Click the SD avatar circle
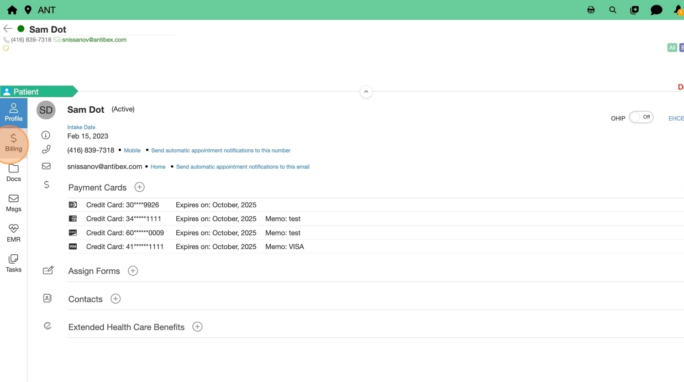Image resolution: width=684 pixels, height=382 pixels. pyautogui.click(x=46, y=110)
